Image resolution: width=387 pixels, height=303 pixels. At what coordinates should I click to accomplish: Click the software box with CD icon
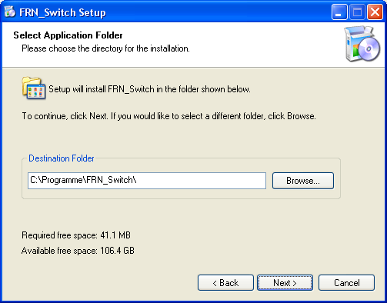click(362, 44)
